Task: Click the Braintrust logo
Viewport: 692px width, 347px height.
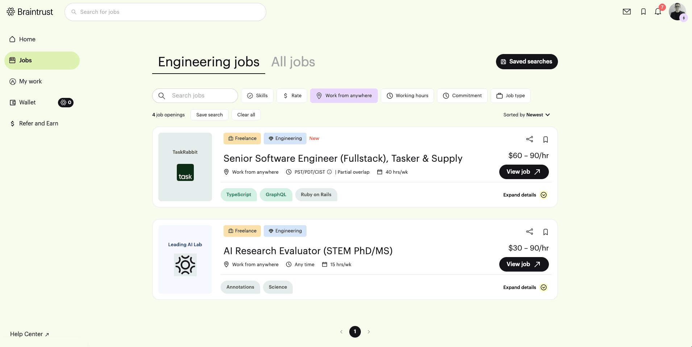Action: coord(30,12)
